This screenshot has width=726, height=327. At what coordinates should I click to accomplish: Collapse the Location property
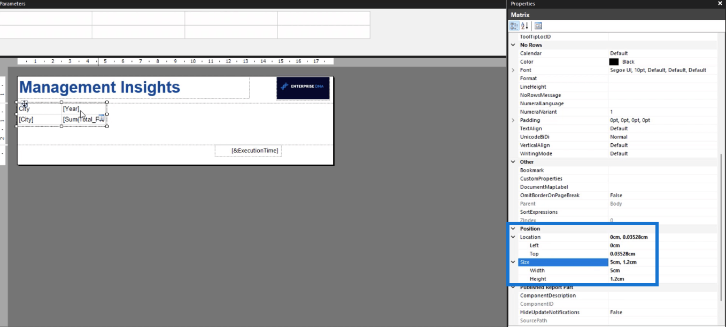[513, 237]
